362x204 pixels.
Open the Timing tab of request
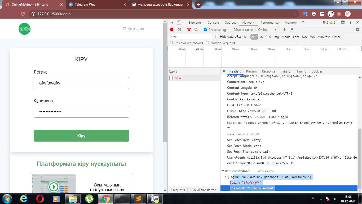301,71
